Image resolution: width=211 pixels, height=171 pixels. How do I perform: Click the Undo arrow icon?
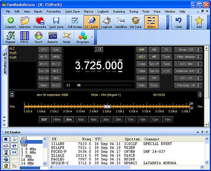pos(179,22)
